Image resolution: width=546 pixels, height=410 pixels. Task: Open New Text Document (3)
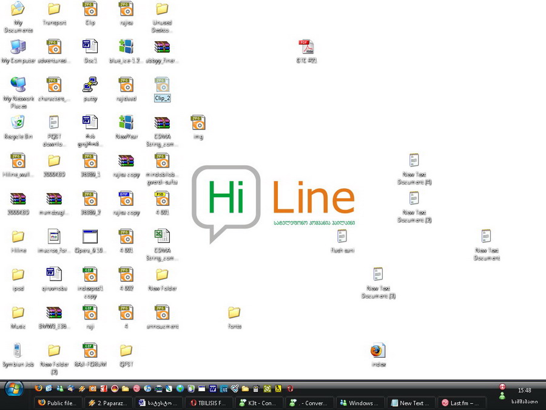(379, 275)
